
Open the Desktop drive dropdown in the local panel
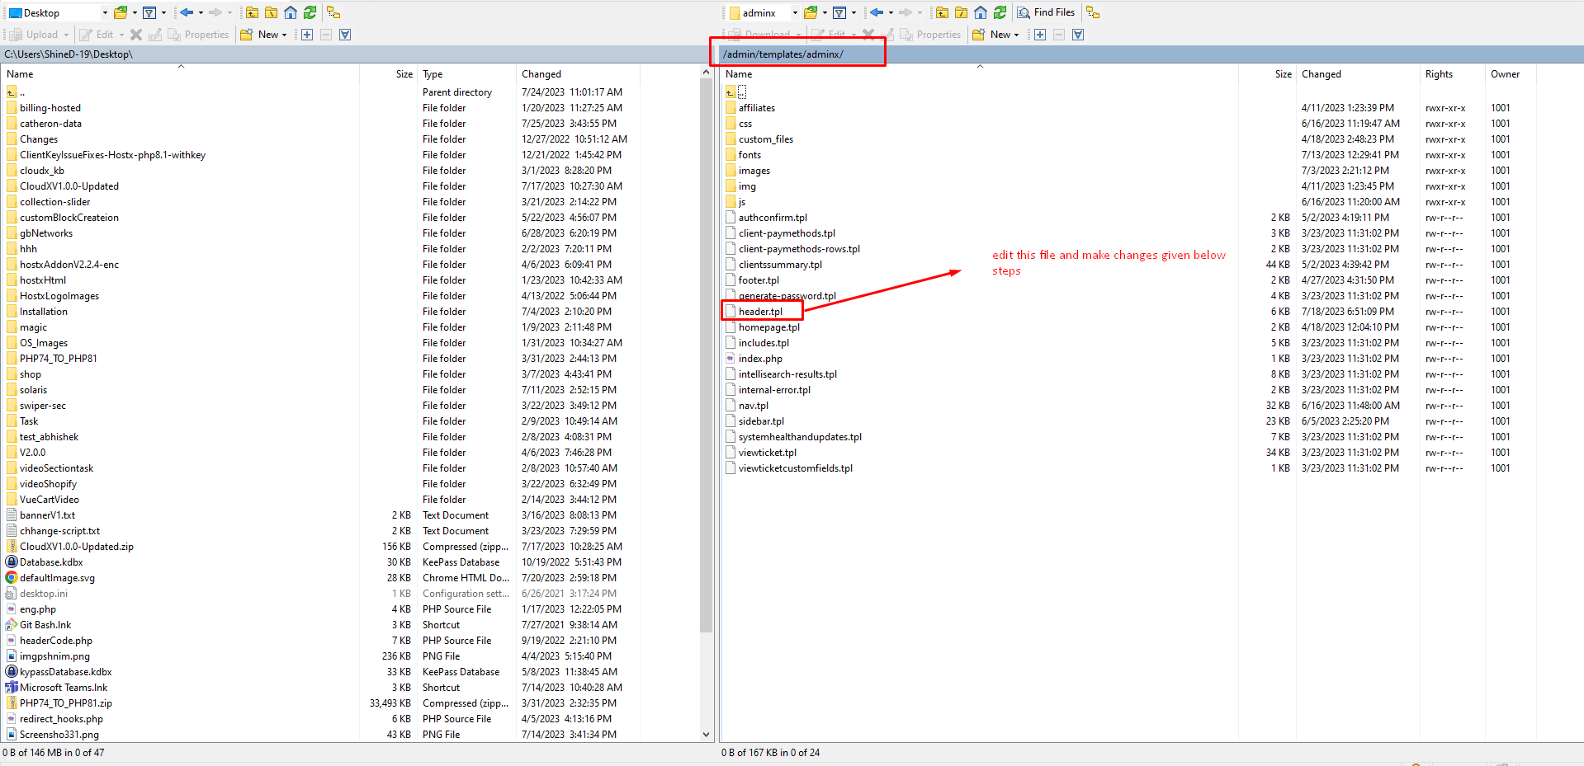tap(105, 13)
